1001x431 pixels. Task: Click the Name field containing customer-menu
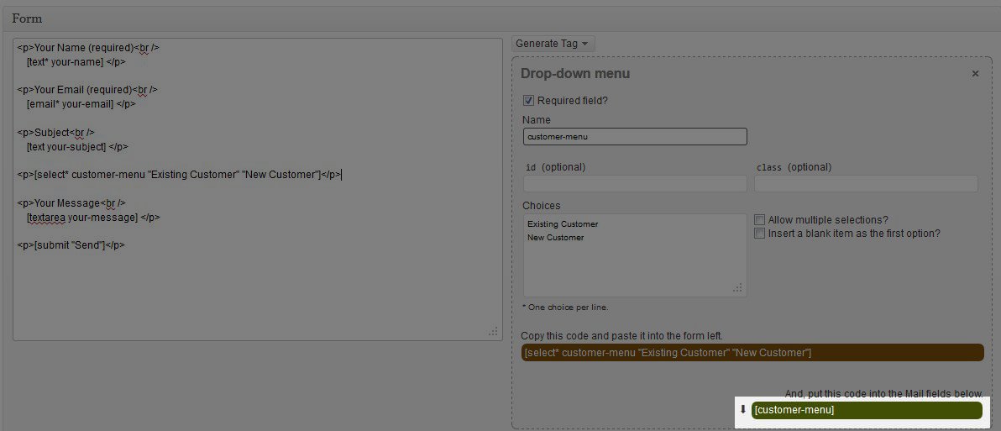pos(634,136)
